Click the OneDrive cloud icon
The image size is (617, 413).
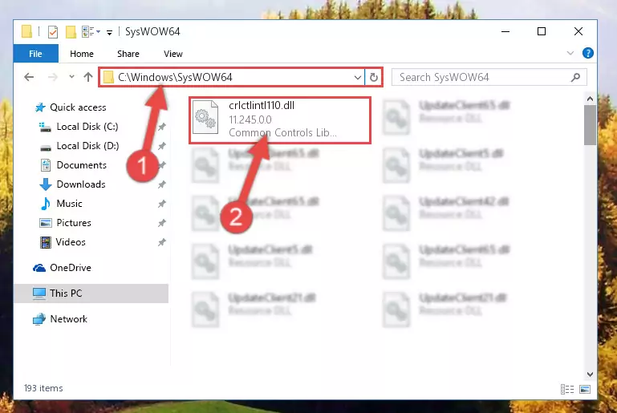39,269
